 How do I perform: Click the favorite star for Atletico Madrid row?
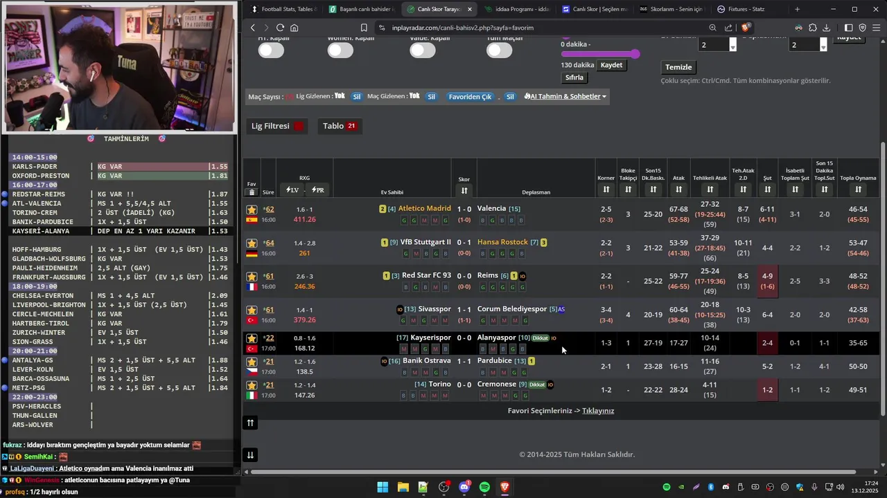coord(252,210)
